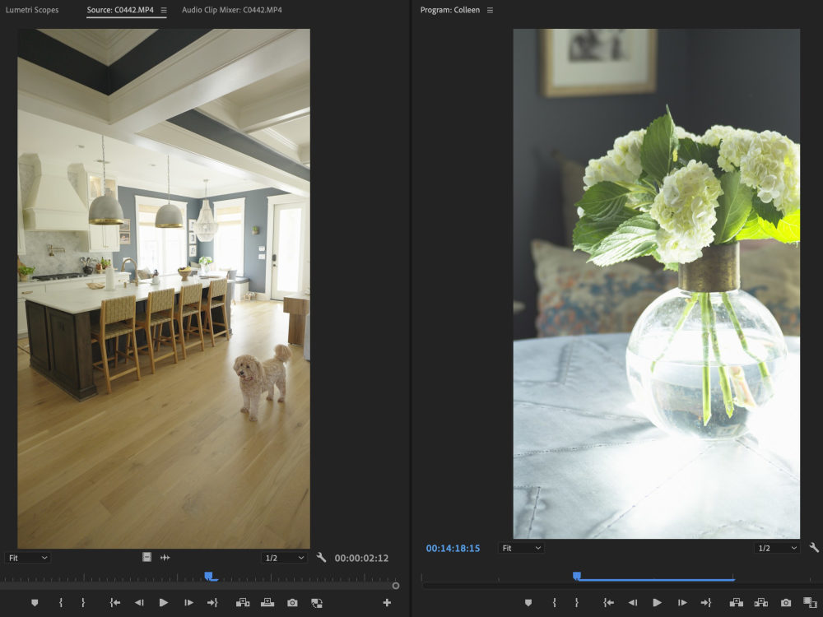Mark In point in the Source monitor

(61, 603)
